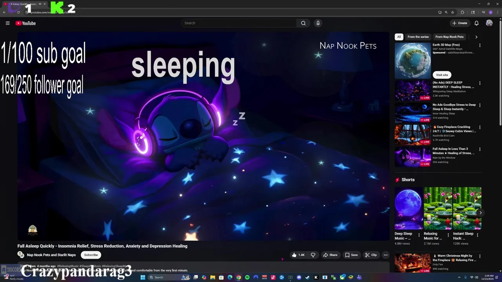Open the YouTube hamburger guide menu

(7, 23)
